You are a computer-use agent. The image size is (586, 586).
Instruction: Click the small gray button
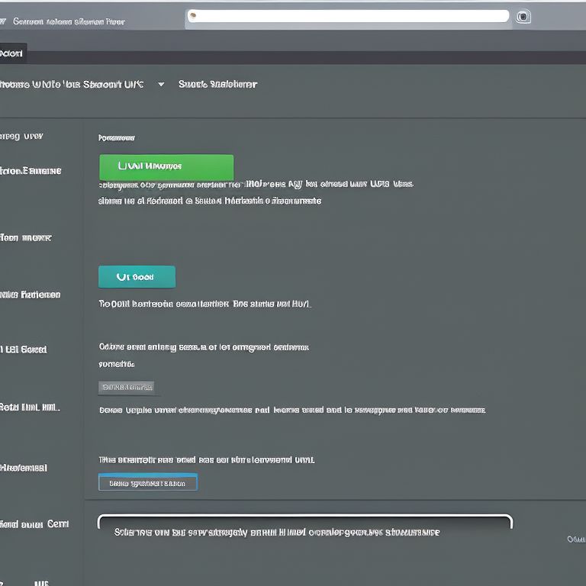[x=126, y=387]
